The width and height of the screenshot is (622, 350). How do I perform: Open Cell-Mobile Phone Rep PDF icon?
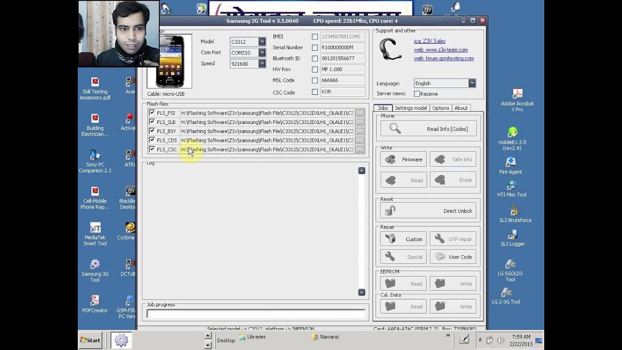coord(95,198)
